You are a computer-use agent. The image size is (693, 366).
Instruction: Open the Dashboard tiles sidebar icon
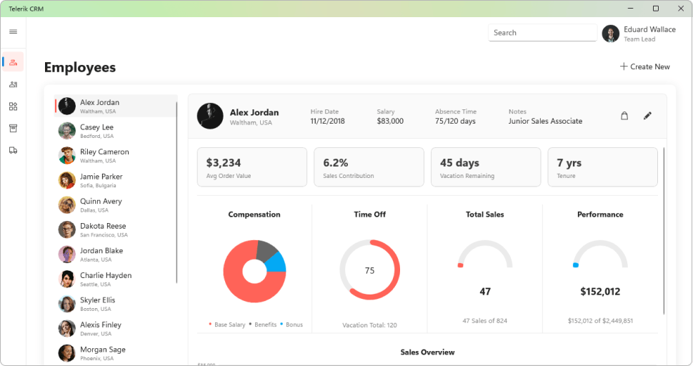(x=14, y=107)
